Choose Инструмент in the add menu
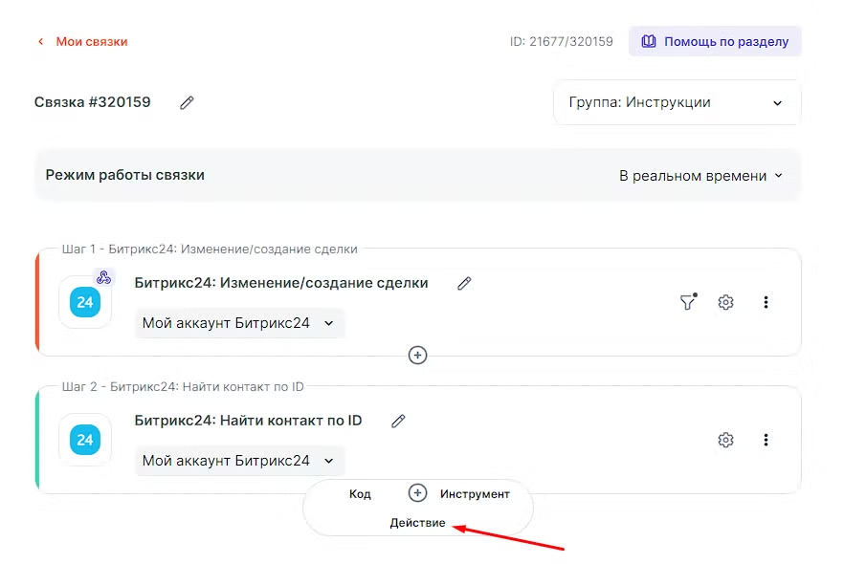The width and height of the screenshot is (844, 564). pos(475,494)
